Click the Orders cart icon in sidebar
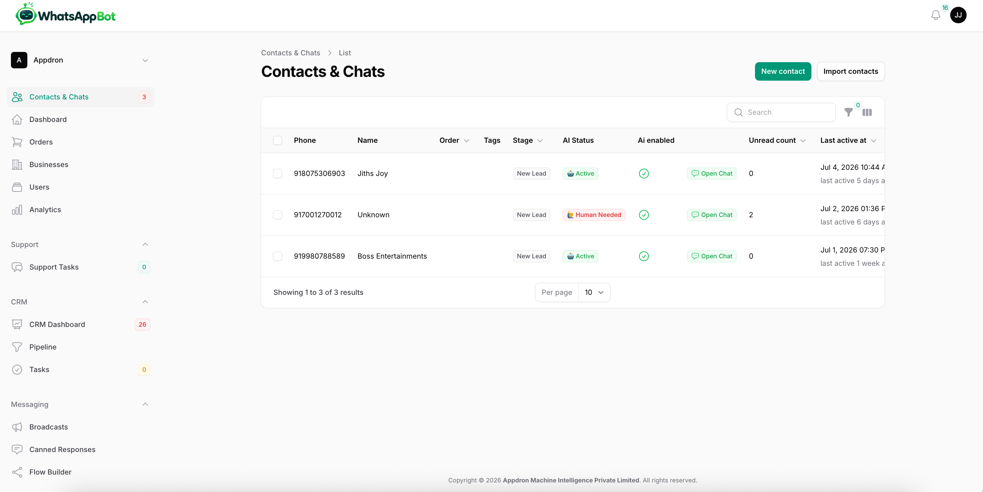 coord(17,142)
